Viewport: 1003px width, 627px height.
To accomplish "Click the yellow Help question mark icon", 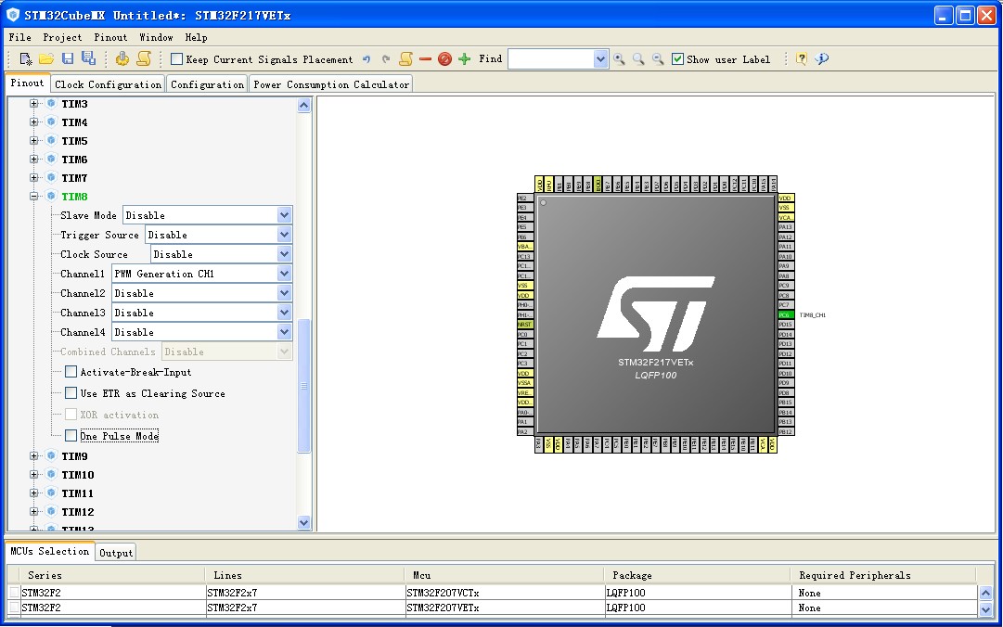I will point(802,58).
